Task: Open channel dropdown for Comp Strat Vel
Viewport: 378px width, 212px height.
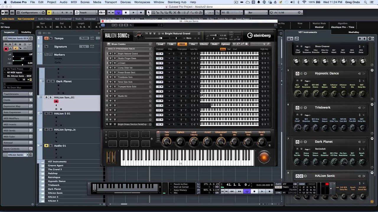Action: pos(159,68)
